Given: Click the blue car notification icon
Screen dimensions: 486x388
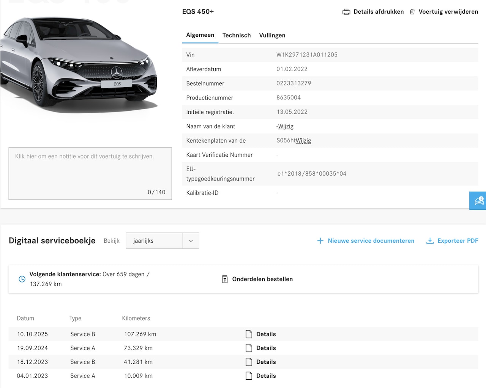Looking at the screenshot, I should coord(478,201).
